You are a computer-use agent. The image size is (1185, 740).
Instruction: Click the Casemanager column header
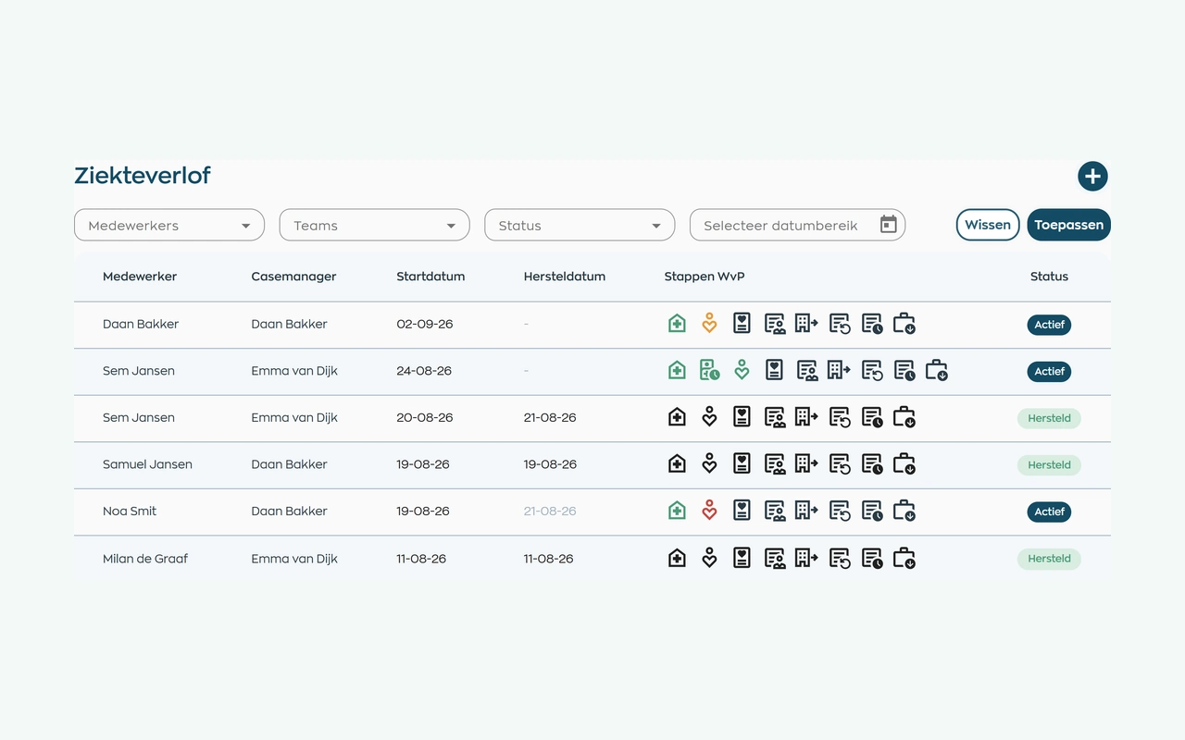click(293, 277)
